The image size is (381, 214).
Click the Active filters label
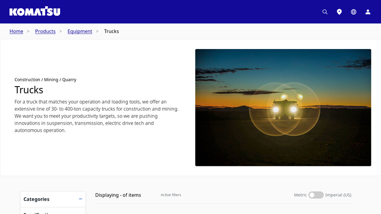(x=170, y=195)
